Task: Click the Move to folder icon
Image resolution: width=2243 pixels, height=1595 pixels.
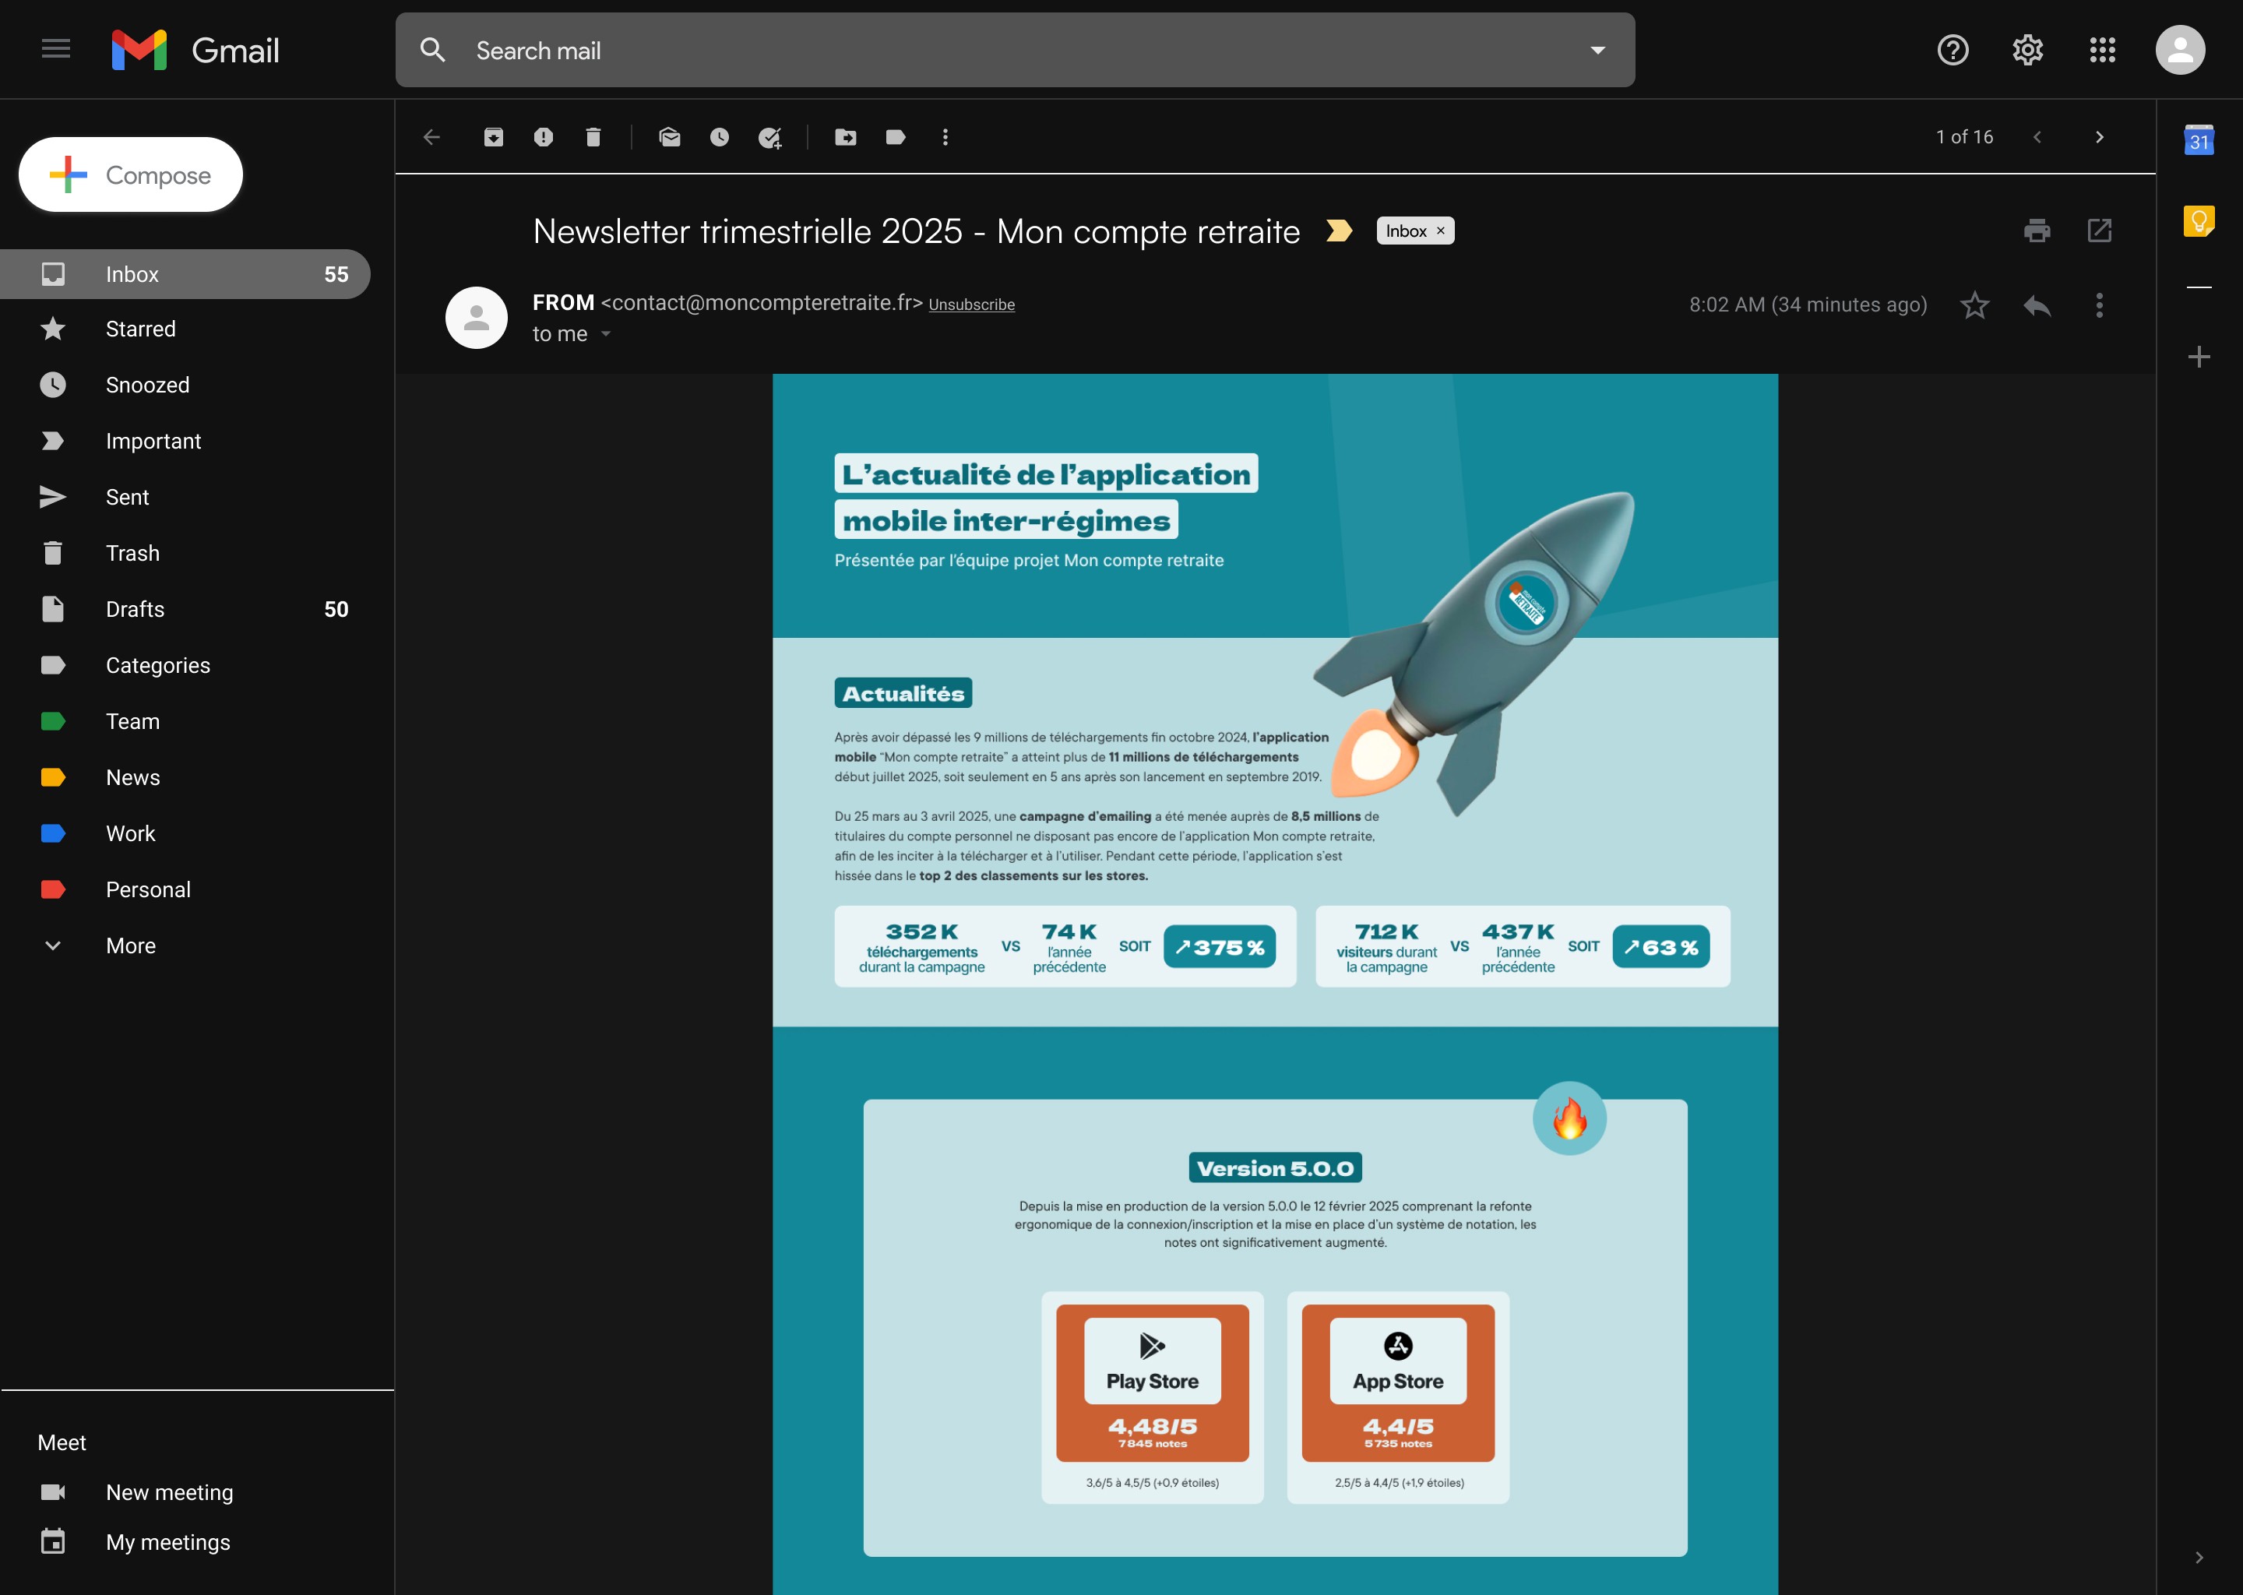Action: coord(846,138)
